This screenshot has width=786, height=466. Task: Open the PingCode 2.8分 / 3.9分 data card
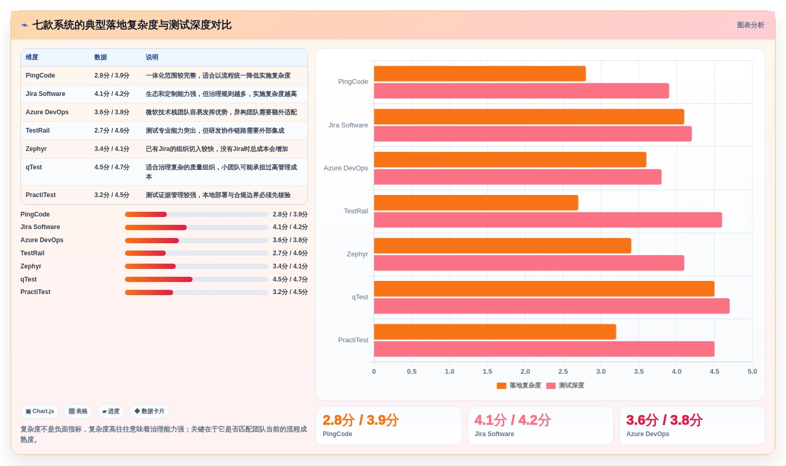tap(389, 426)
